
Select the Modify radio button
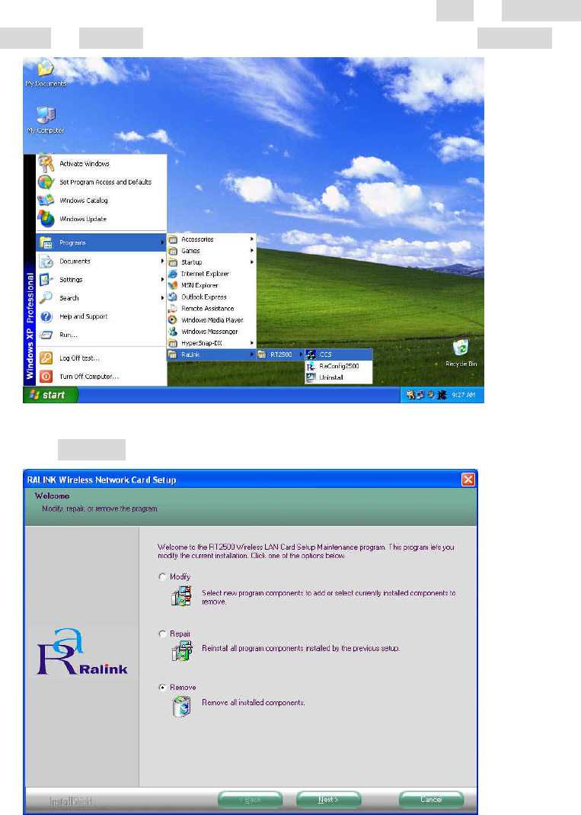click(162, 577)
